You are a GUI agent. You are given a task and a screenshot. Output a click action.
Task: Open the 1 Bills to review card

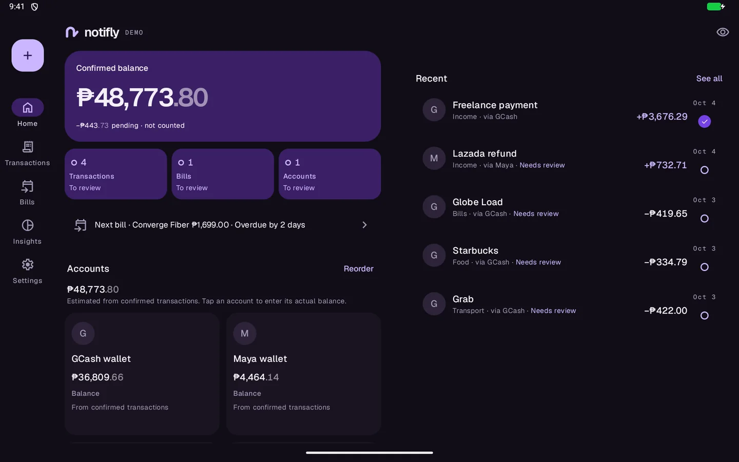223,174
